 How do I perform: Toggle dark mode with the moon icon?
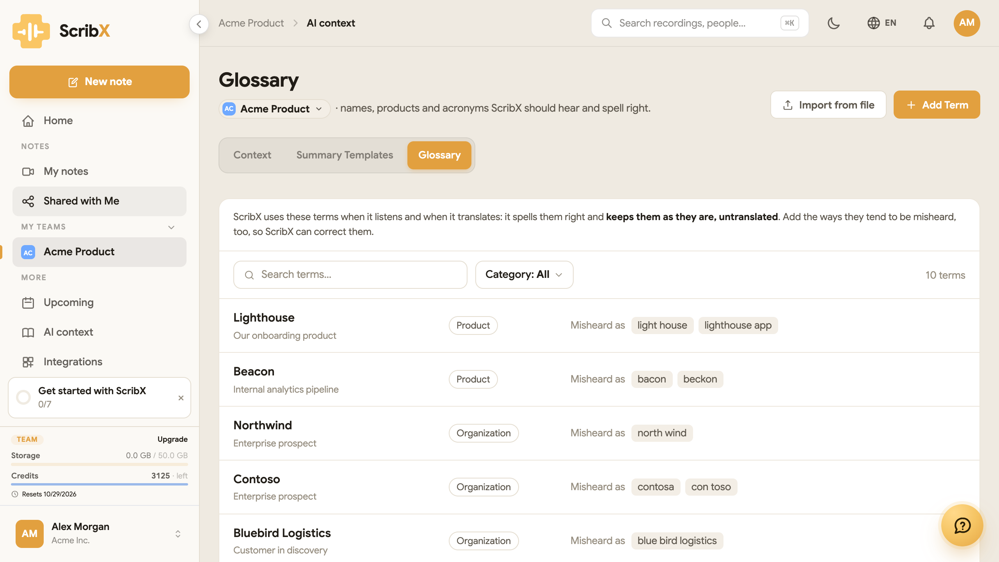[834, 23]
